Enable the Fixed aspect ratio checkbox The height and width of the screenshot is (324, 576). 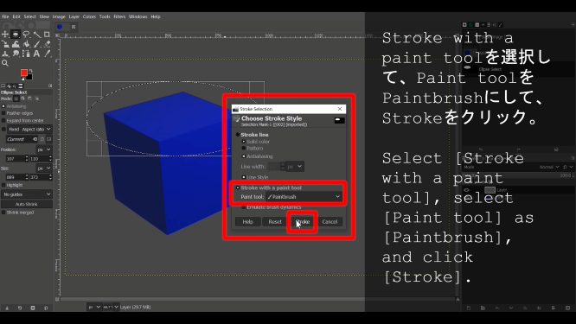3,129
